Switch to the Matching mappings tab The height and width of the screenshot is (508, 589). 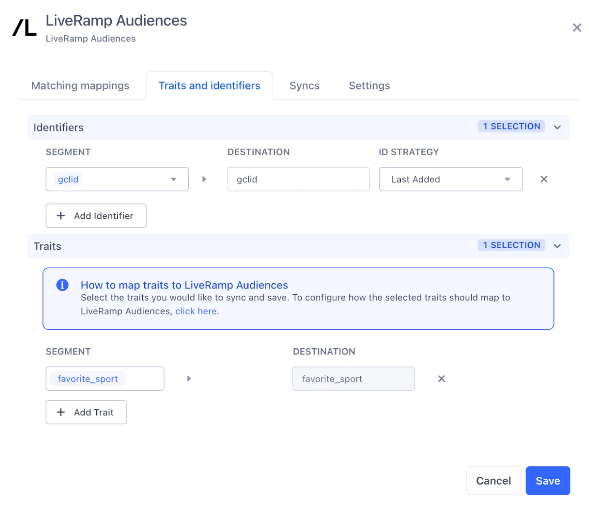80,86
